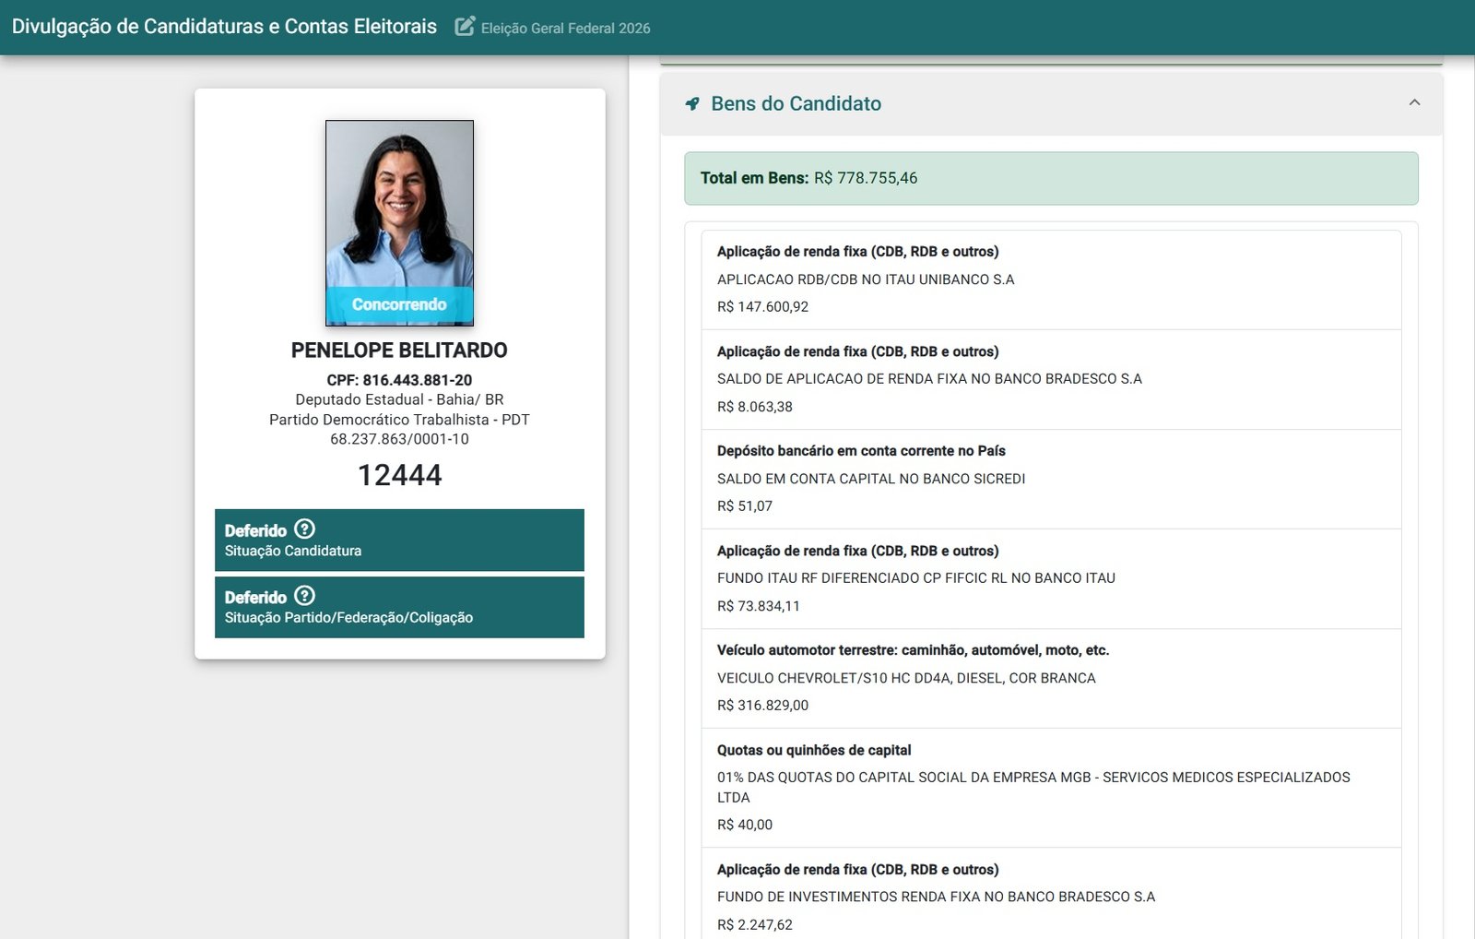This screenshot has height=939, width=1475.
Task: Click the value R$ 2.247,62
Action: [x=754, y=925]
